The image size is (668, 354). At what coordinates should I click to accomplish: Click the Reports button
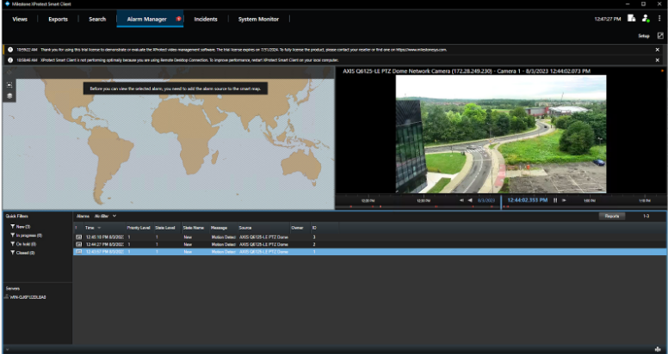point(612,217)
